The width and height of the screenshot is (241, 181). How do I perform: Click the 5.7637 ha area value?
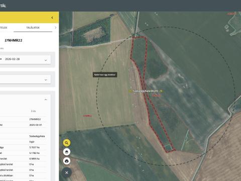coord(34,147)
